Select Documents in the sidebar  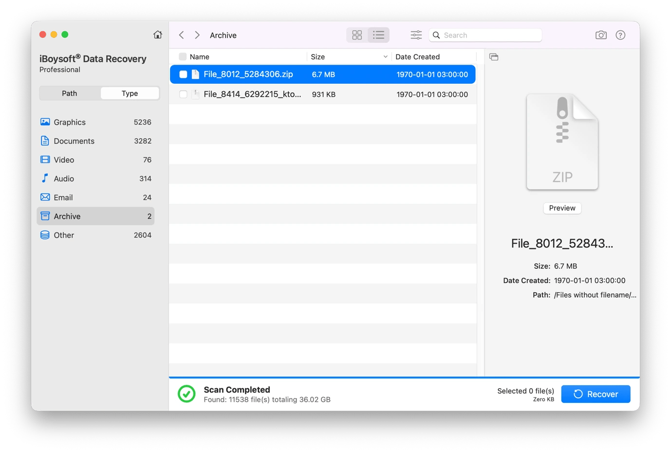pos(95,141)
